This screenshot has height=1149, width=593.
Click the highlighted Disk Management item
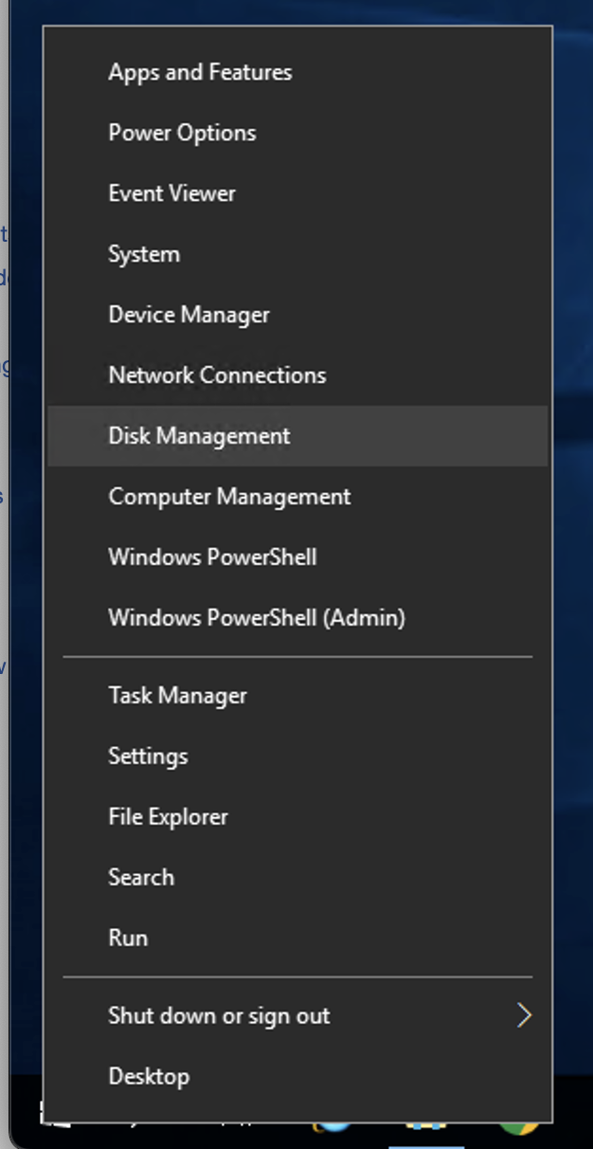pos(199,436)
